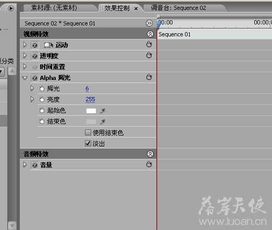Viewport: 272px width, 230px height.
Task: Uncheck the 淡出 checkbox
Action: [88, 143]
